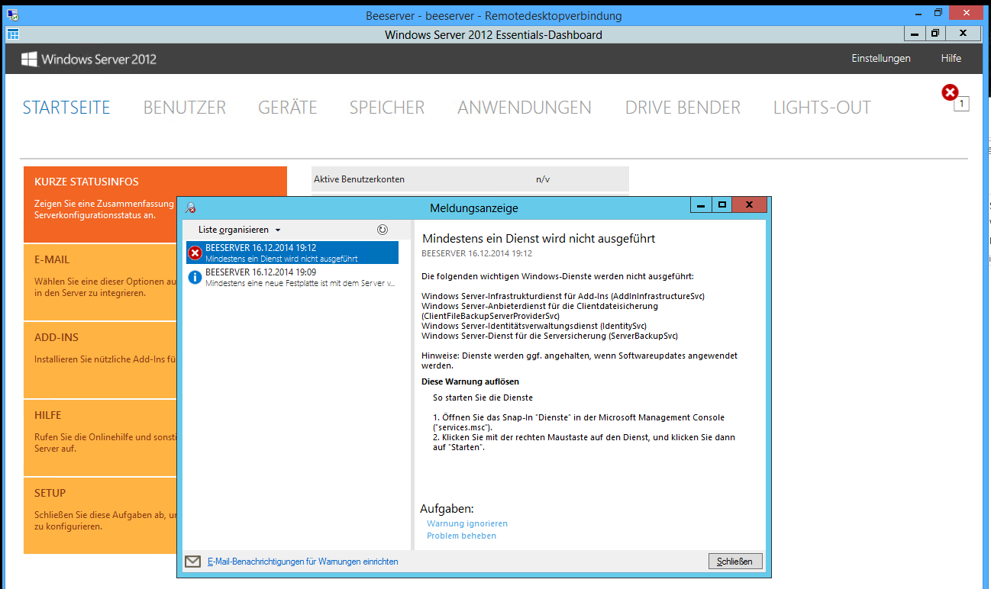The height and width of the screenshot is (589, 991).
Task: Select the ANWENDUNGEN tab
Action: tap(525, 108)
